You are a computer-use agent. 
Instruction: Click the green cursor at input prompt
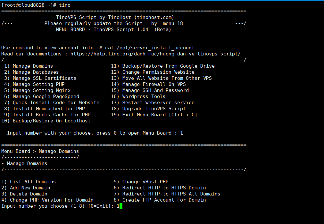point(121,206)
